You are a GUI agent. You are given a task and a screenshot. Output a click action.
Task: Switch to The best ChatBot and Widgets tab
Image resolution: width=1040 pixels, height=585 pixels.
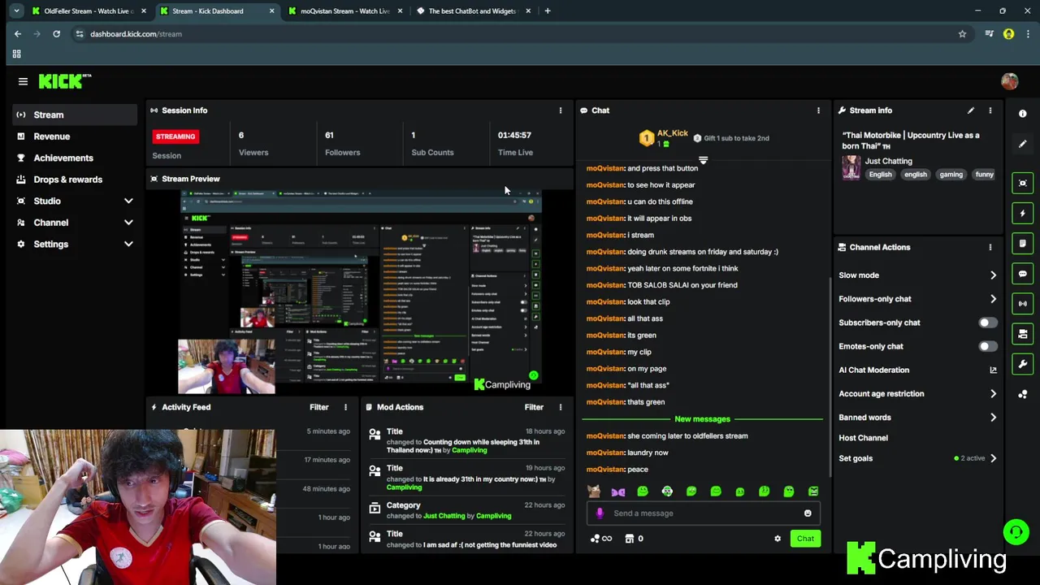tap(472, 11)
